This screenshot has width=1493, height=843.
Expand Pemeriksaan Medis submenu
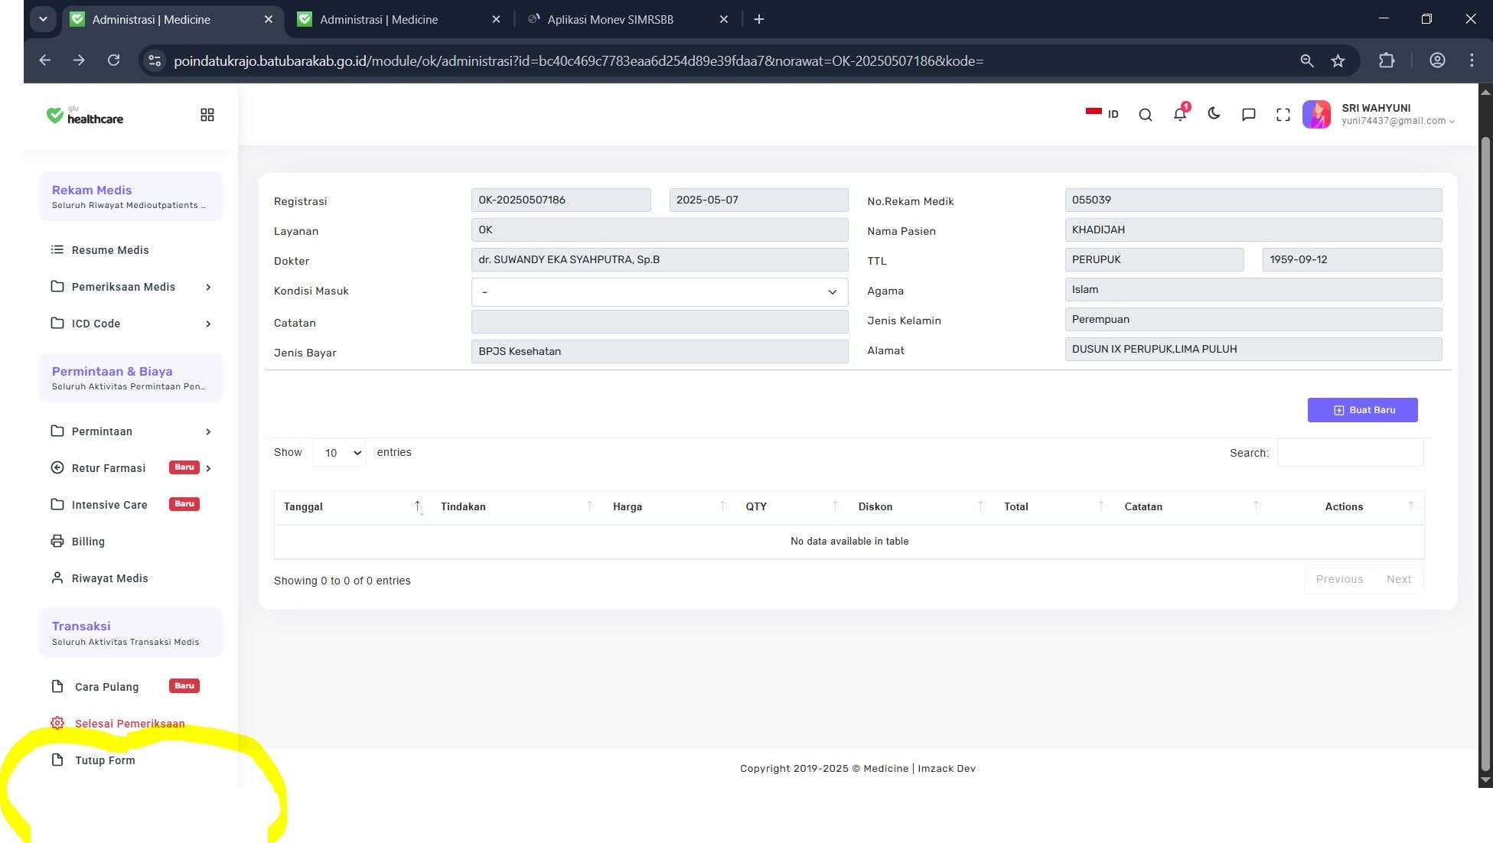point(130,287)
